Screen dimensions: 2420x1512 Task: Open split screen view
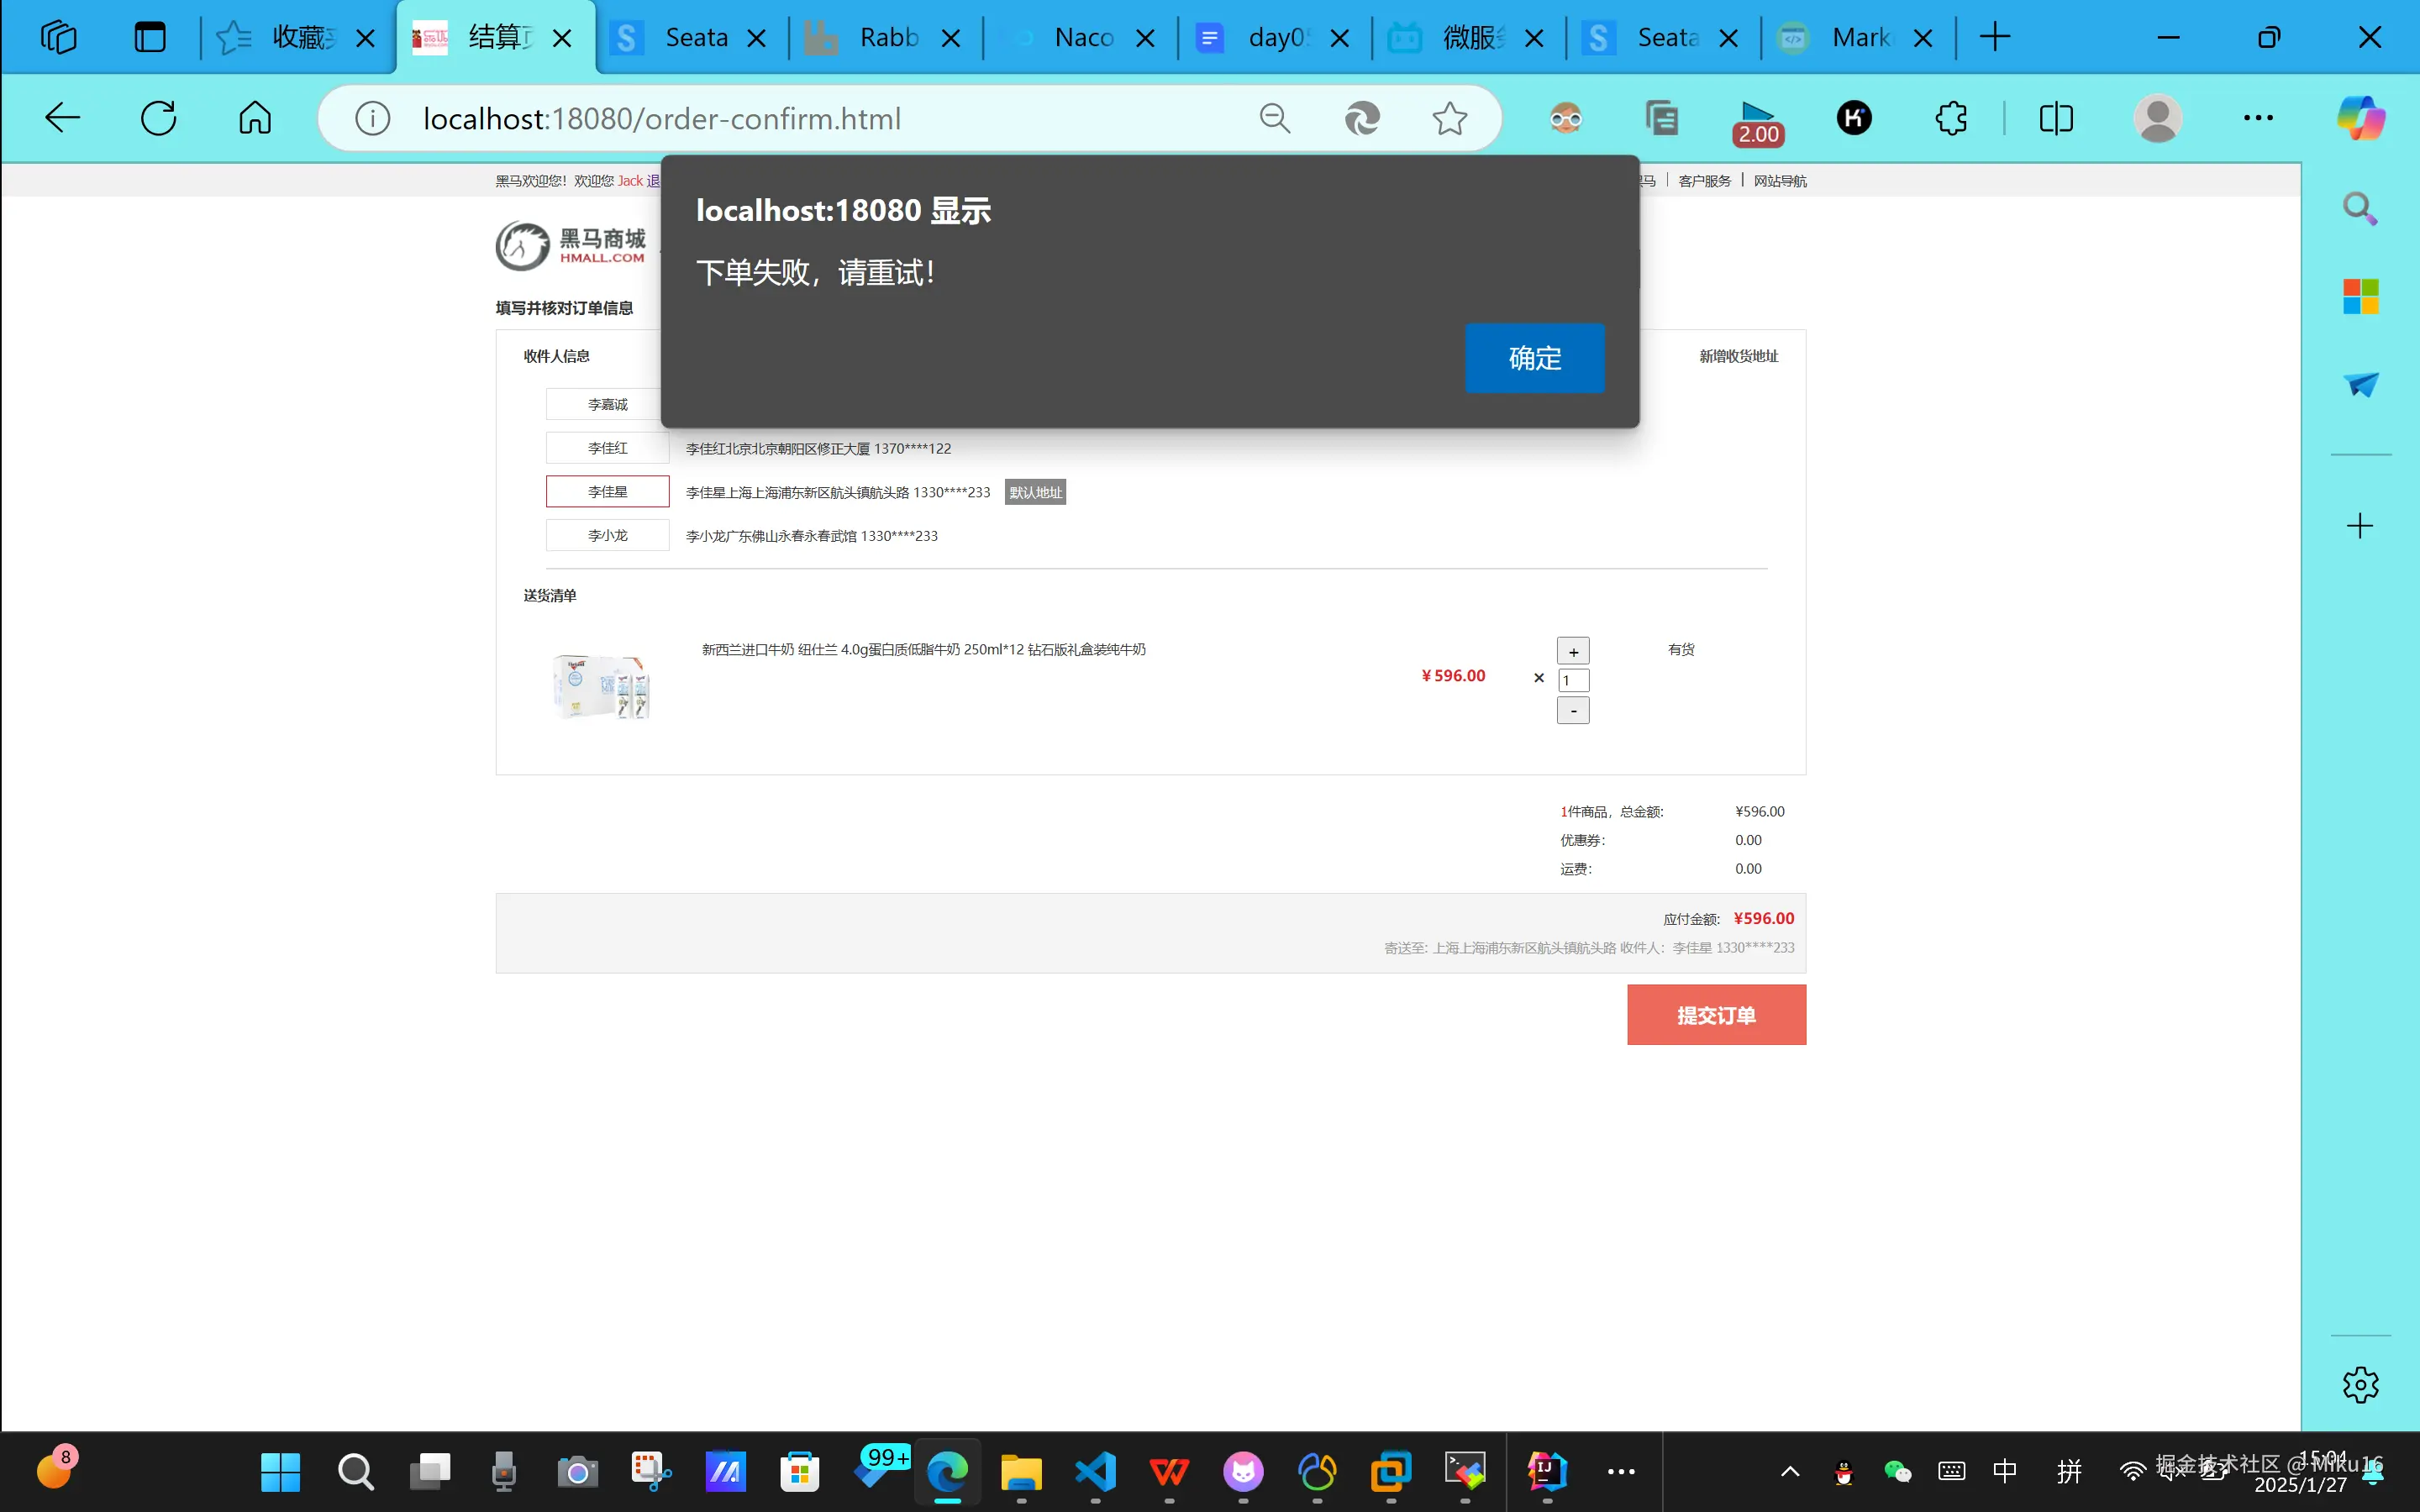click(x=2056, y=118)
